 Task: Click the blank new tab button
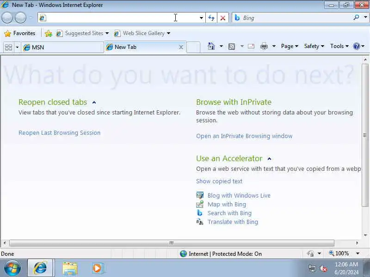193,47
